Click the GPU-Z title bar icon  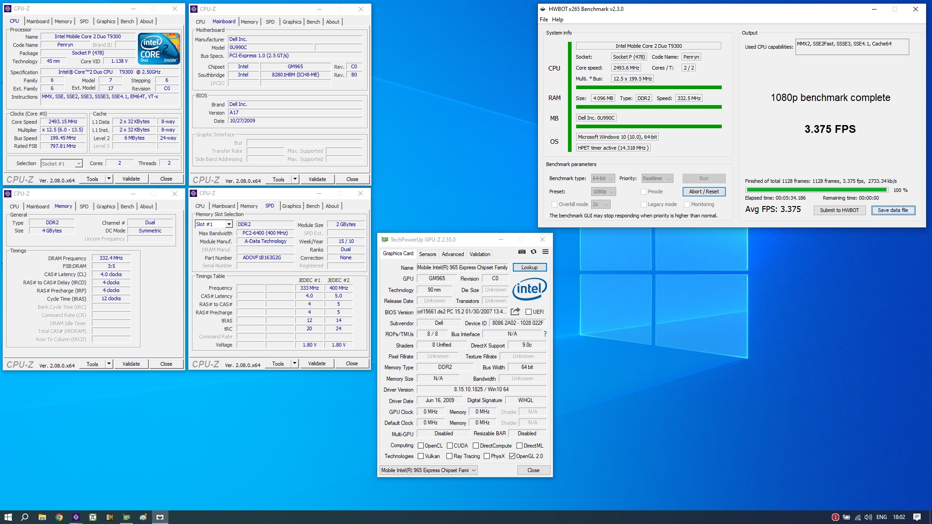[x=385, y=239]
